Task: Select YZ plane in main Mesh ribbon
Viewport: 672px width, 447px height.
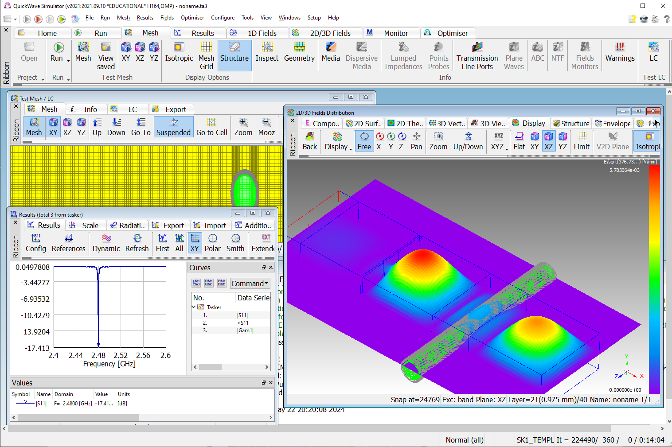Action: pyautogui.click(x=154, y=52)
